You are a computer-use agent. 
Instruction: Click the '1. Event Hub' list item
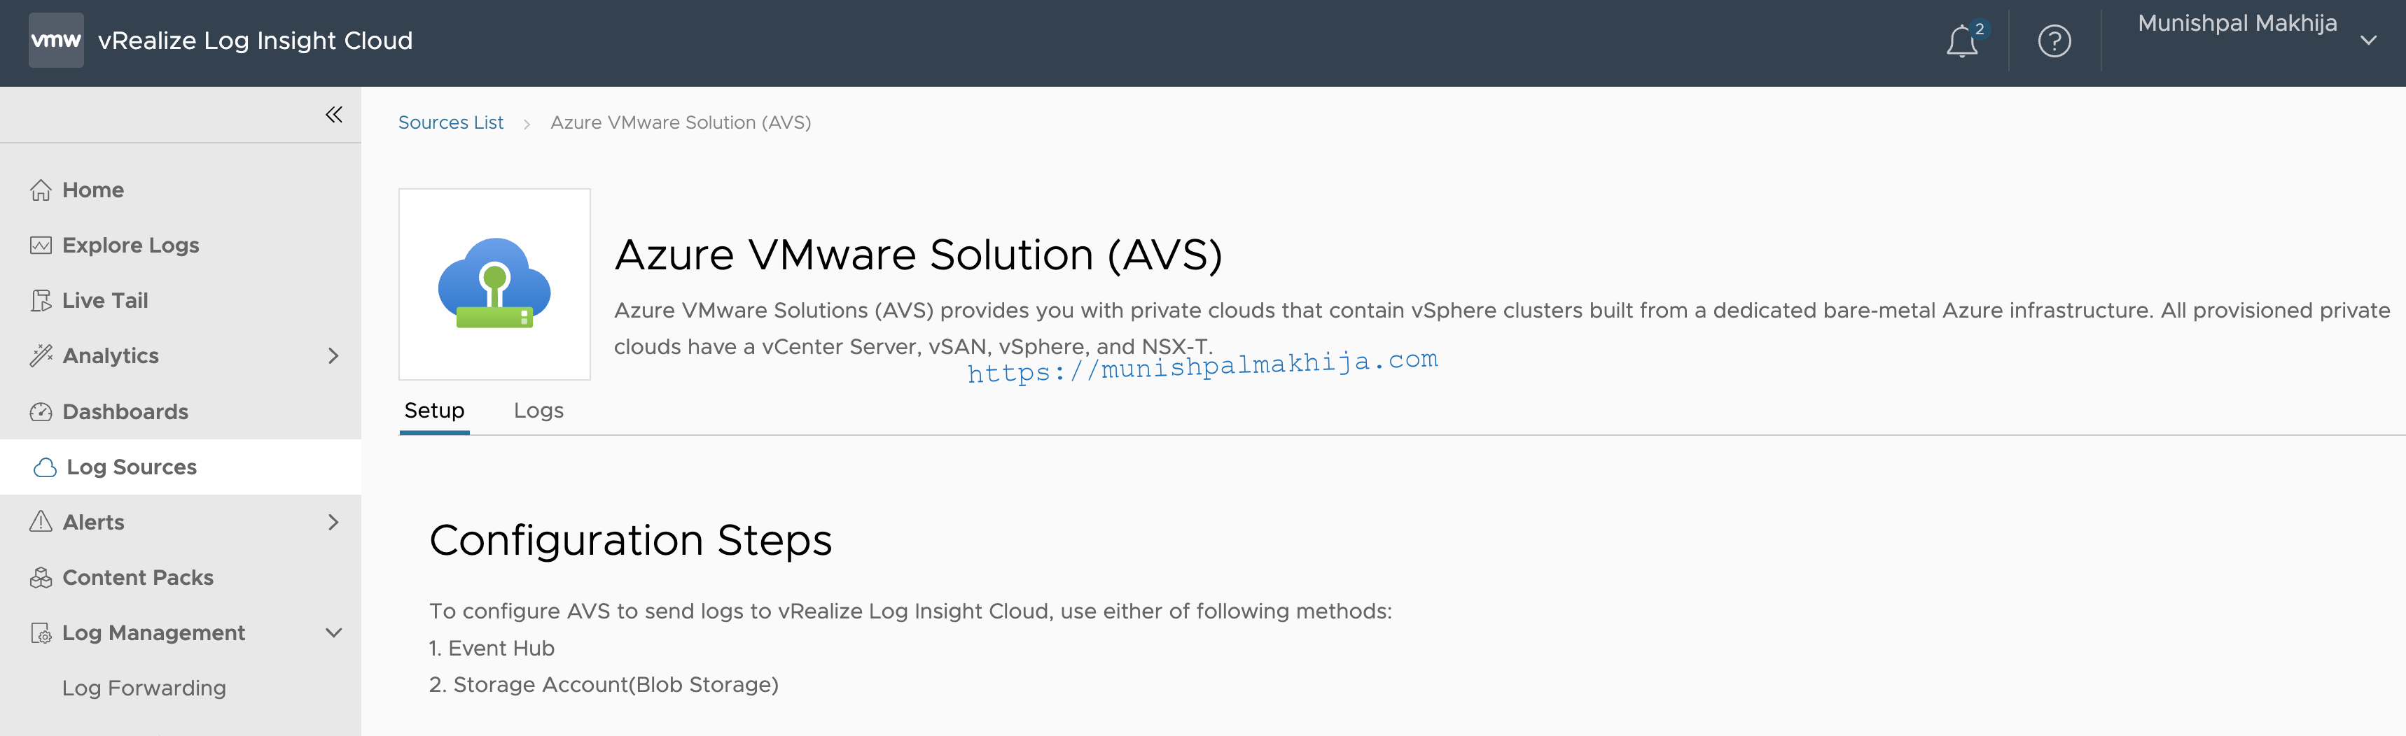(x=492, y=647)
